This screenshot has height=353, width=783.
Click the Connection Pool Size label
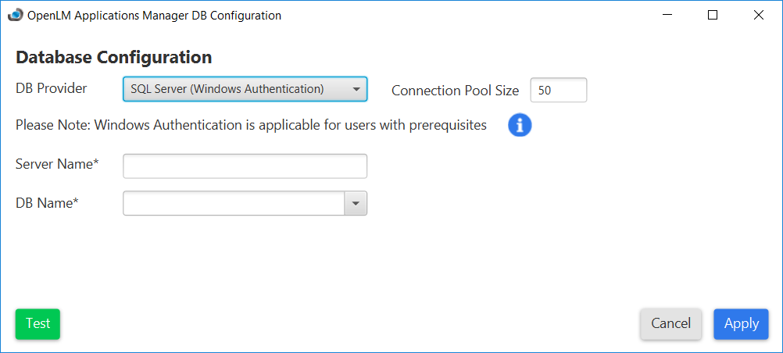point(455,91)
